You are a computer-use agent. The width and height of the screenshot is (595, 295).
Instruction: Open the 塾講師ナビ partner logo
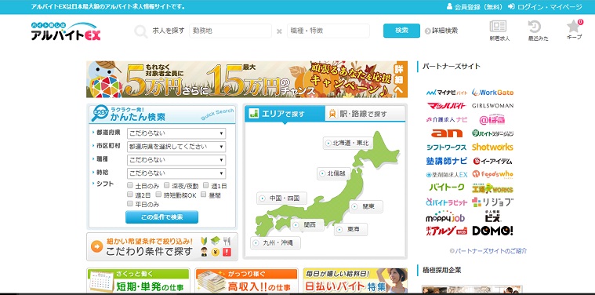tap(447, 161)
